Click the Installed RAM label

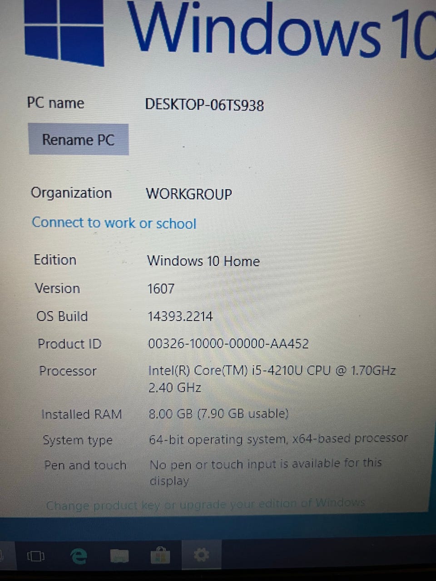point(82,414)
